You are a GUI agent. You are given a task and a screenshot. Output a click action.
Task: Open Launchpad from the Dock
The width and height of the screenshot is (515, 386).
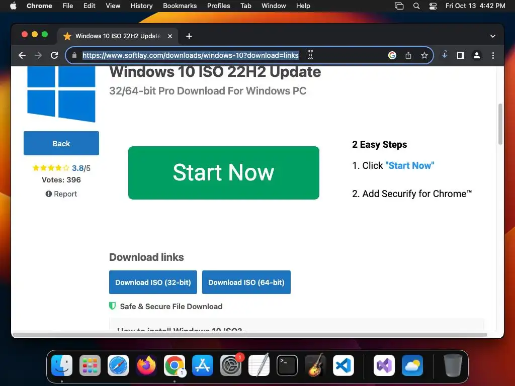(x=90, y=365)
